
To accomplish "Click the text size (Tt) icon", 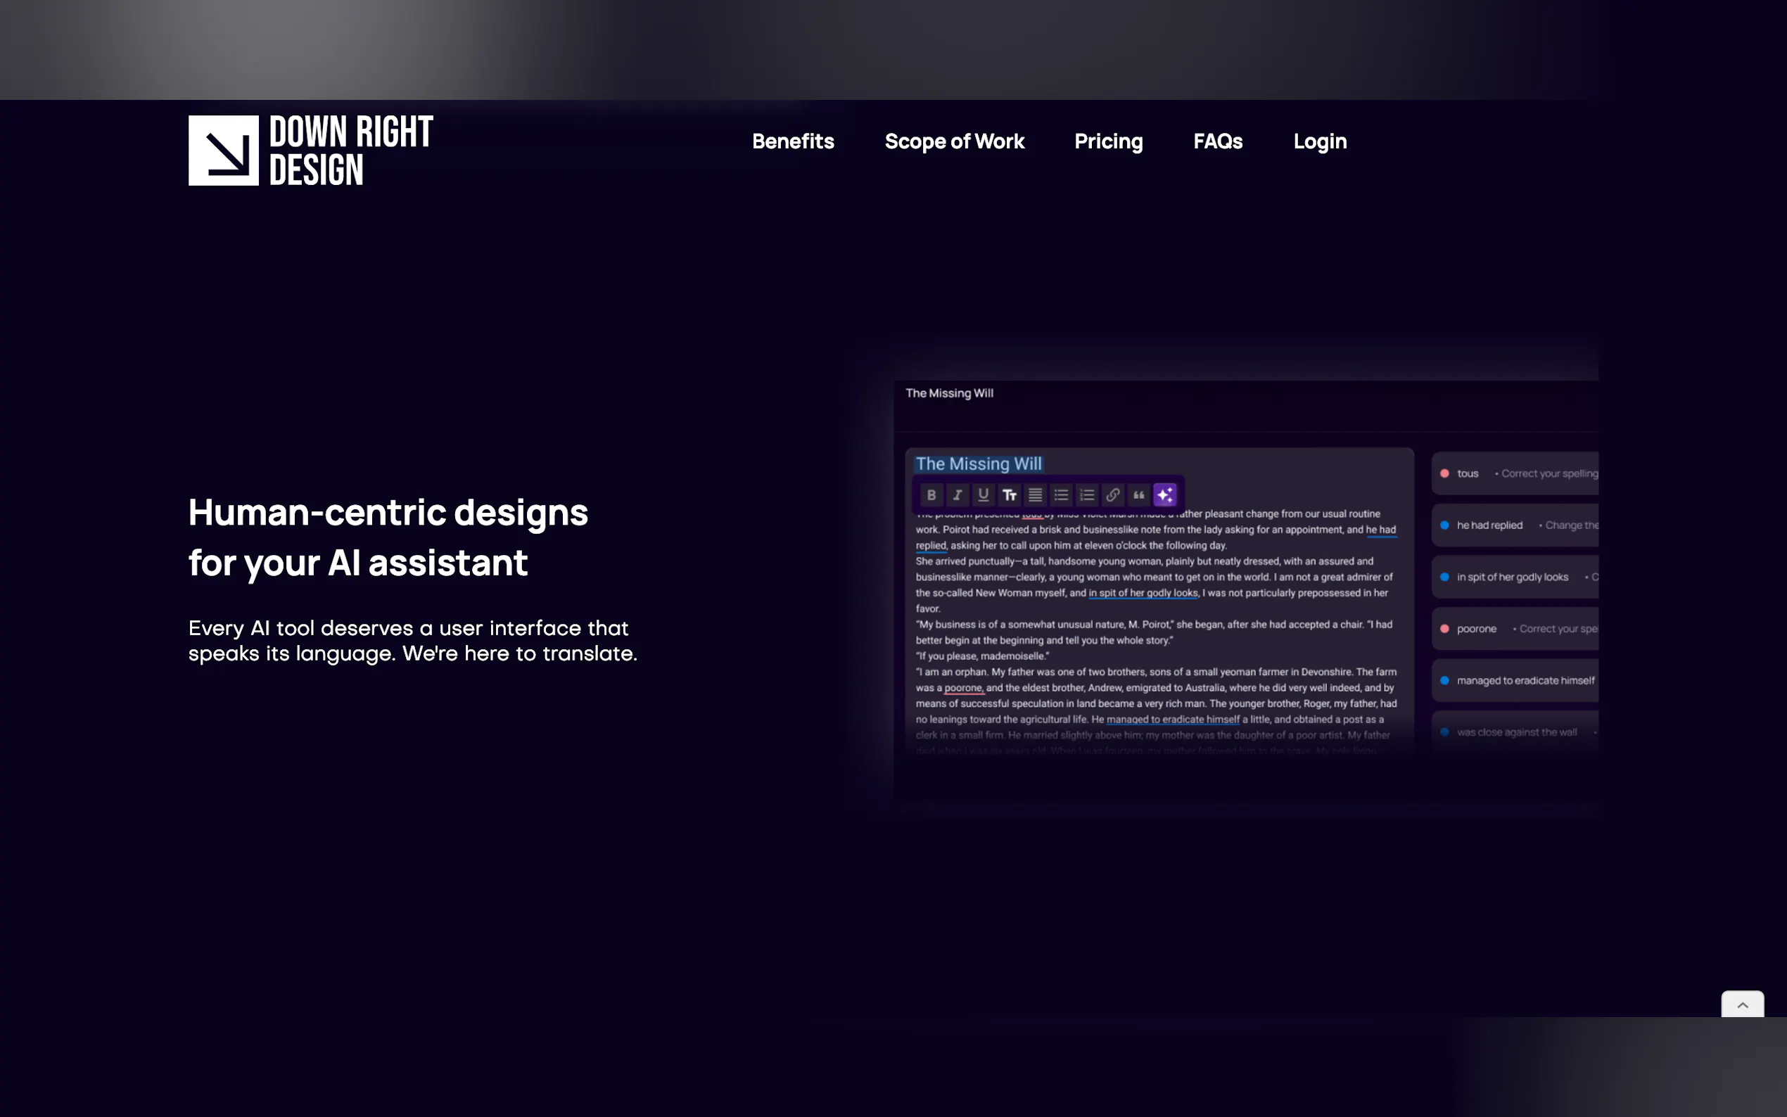I will click(1009, 495).
